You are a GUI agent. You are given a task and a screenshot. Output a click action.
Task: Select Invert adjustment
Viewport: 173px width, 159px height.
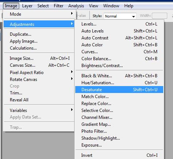[119, 155]
